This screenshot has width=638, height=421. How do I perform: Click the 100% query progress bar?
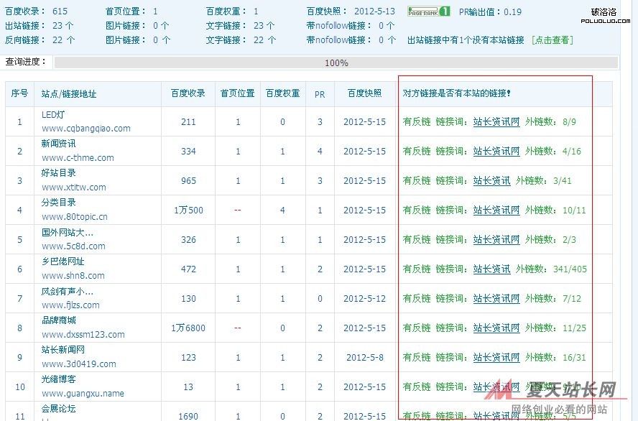(x=336, y=63)
